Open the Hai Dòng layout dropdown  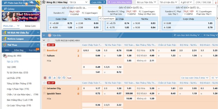(x=210, y=35)
